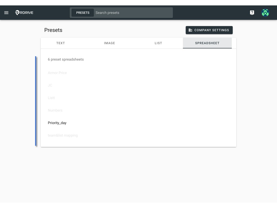Open the Priority_day preset spreadsheet
The height and width of the screenshot is (208, 277).
coord(57,123)
